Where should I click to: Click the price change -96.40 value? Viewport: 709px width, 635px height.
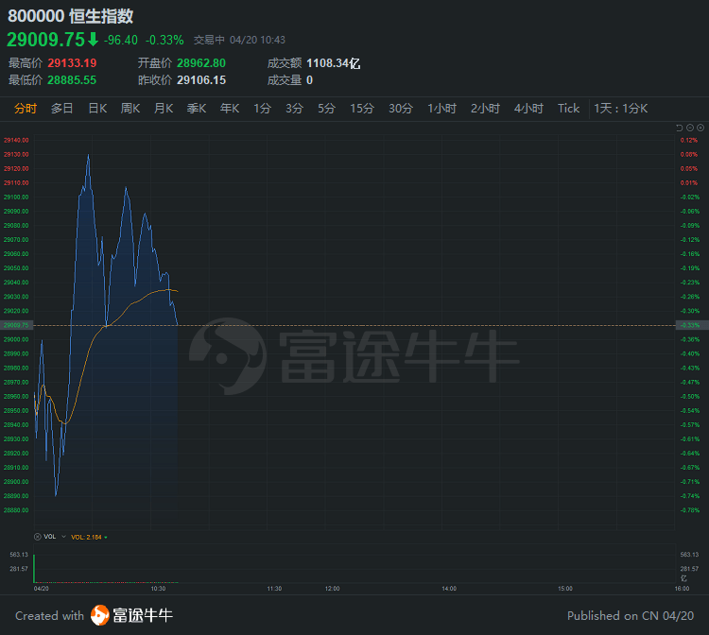tap(121, 41)
